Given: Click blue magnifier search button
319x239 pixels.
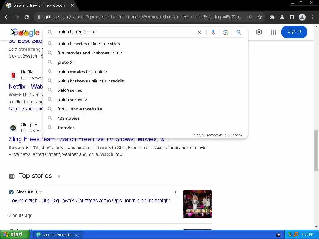Looking at the screenshot, I should click(239, 32).
